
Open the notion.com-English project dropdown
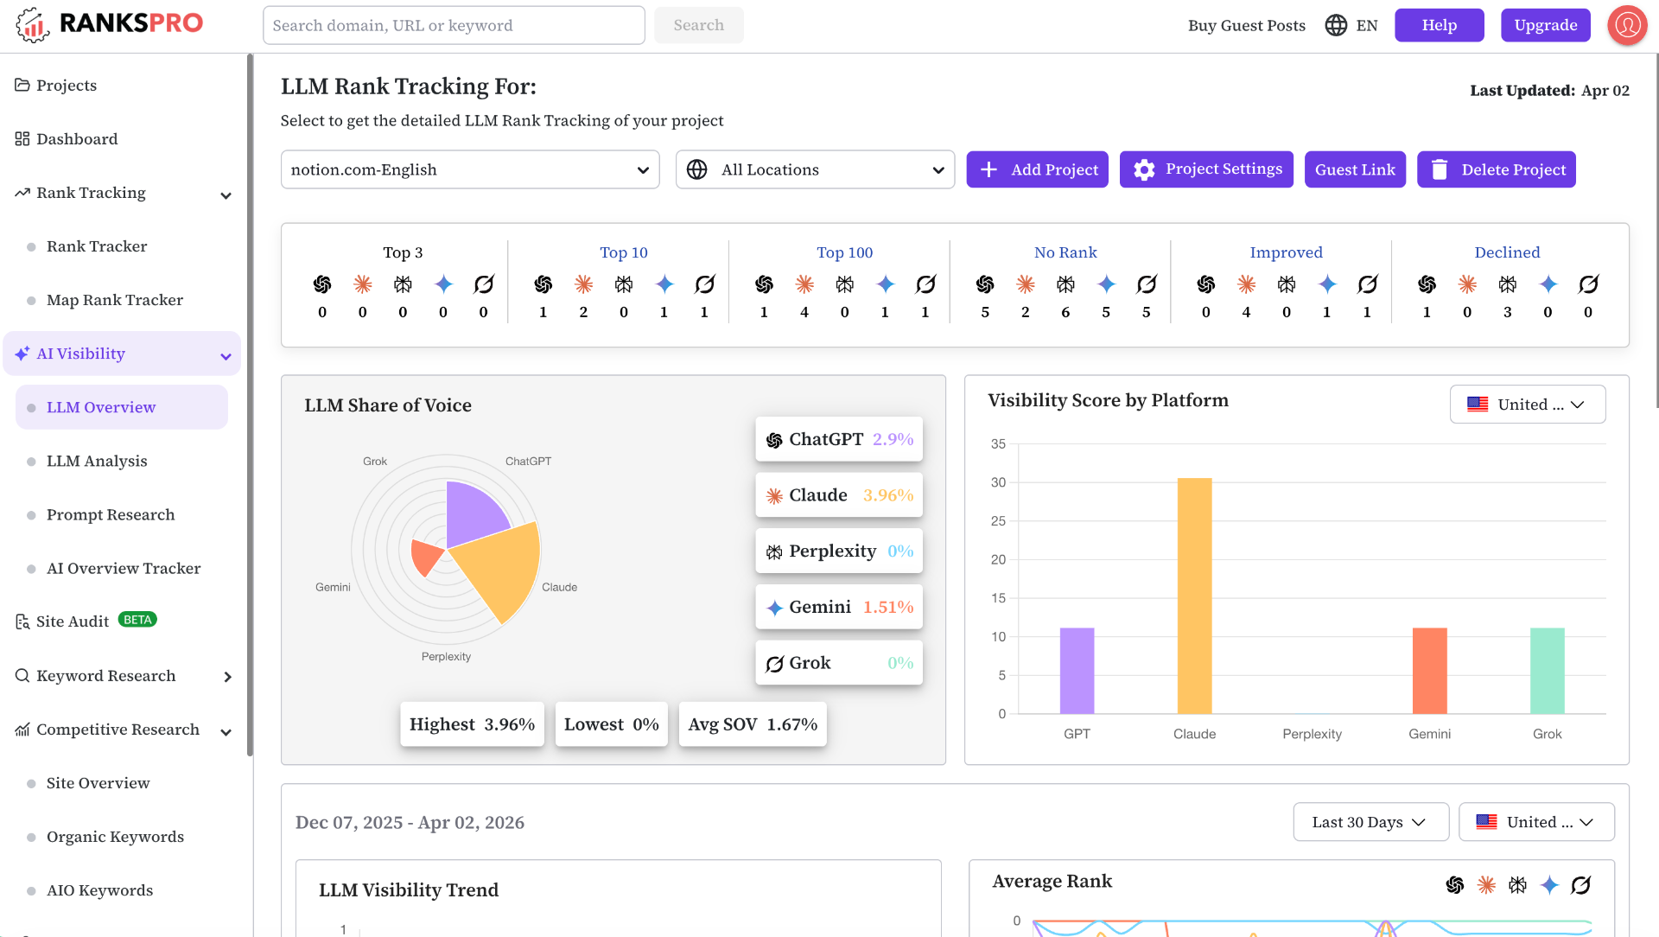point(470,169)
